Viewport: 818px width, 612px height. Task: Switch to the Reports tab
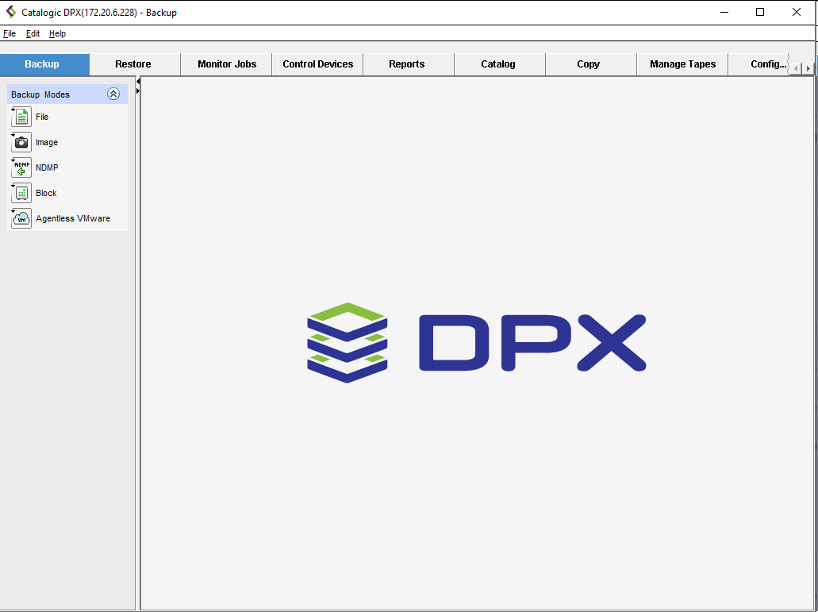click(x=406, y=64)
